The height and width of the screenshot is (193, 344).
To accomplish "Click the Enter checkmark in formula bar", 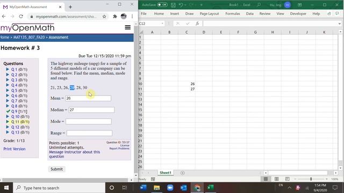I will point(188,24).
